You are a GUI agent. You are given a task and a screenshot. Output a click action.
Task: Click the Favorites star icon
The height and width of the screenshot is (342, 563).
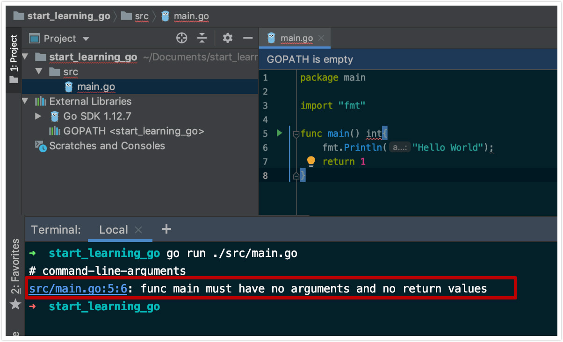tap(15, 305)
